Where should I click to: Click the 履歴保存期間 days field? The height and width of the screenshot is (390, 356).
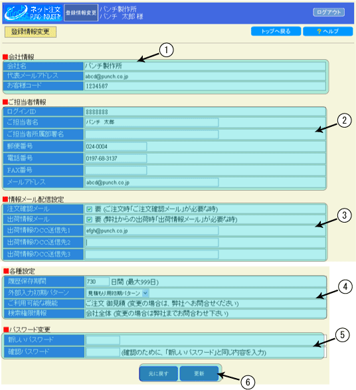coord(98,282)
